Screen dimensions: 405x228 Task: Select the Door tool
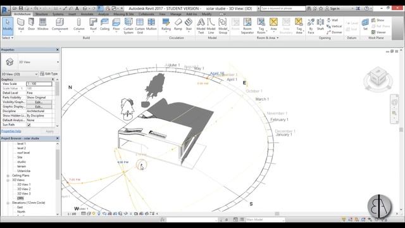coord(31,25)
